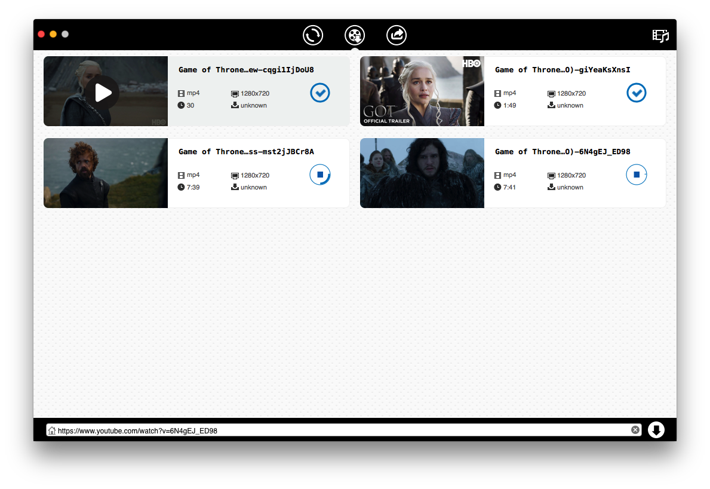Minimize the window with yellow button
The height and width of the screenshot is (489, 710).
click(53, 34)
